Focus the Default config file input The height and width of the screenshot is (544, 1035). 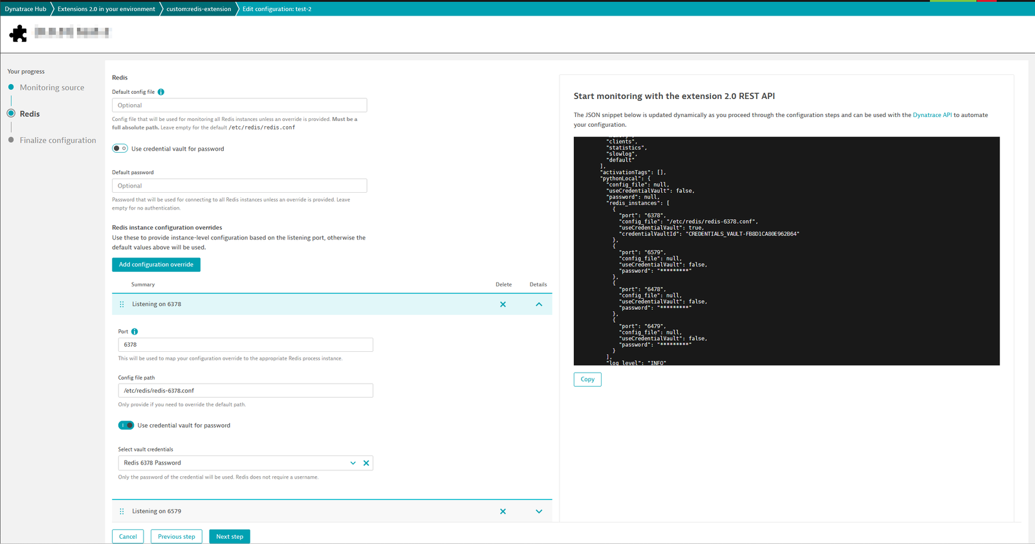click(x=239, y=105)
